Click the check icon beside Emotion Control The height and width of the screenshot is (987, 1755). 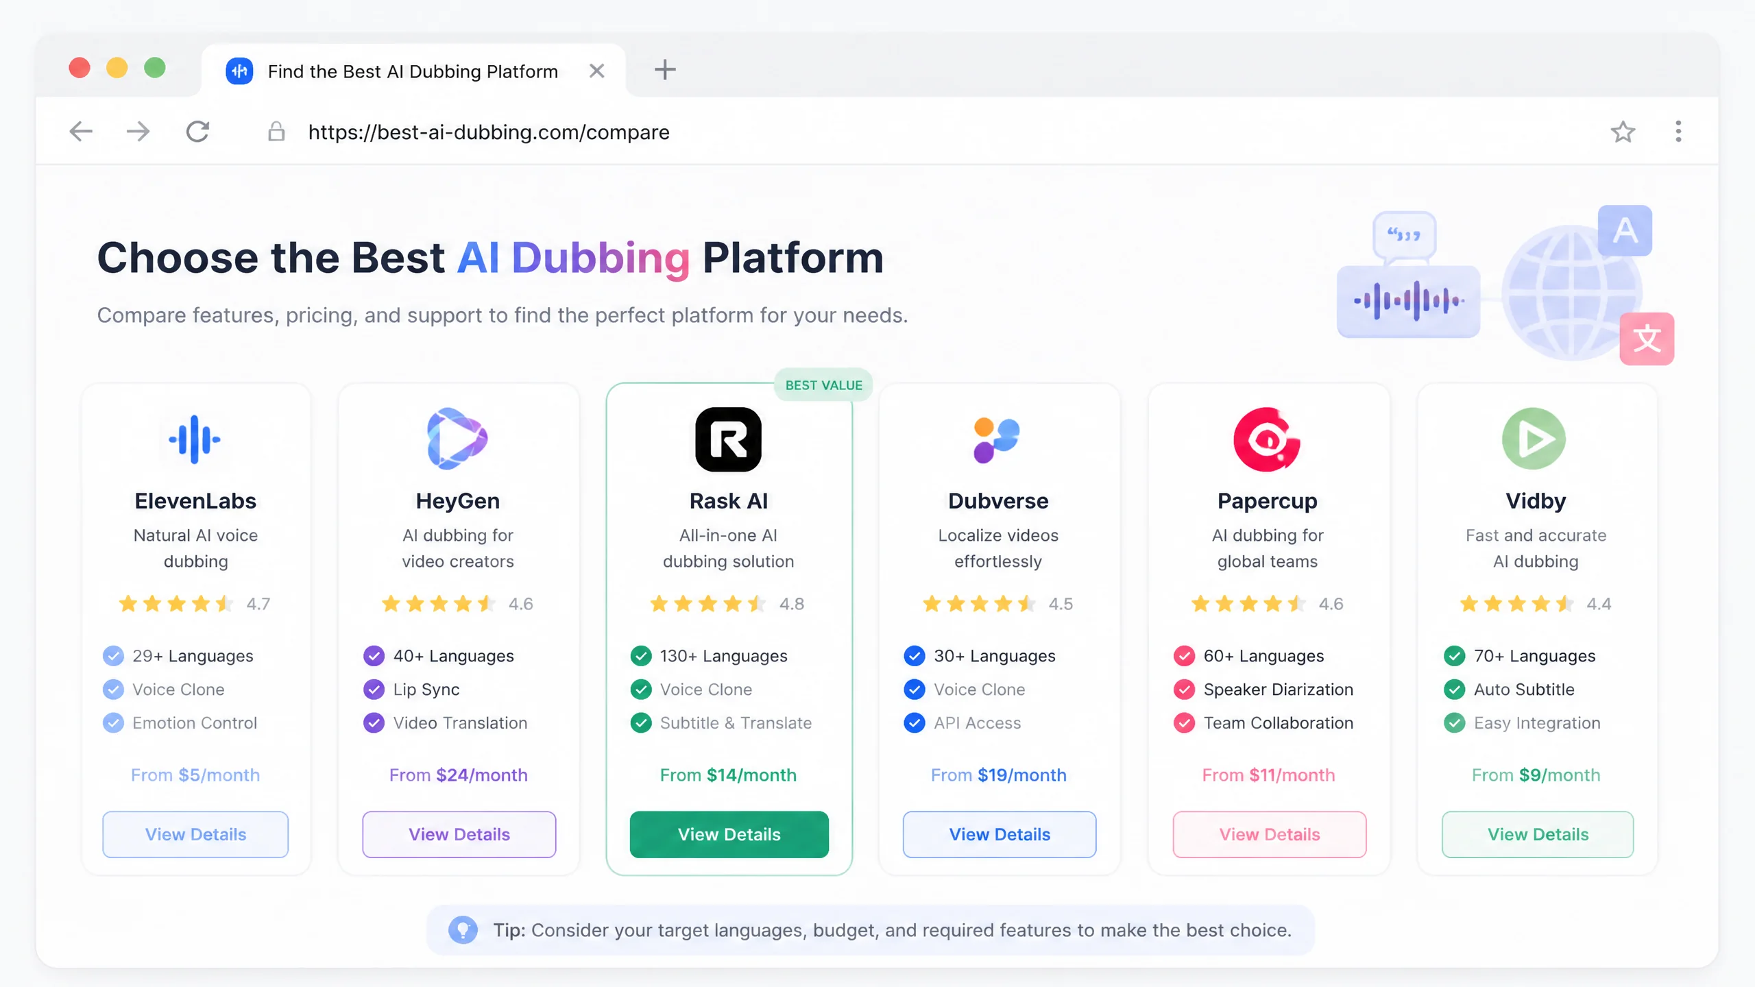[113, 722]
